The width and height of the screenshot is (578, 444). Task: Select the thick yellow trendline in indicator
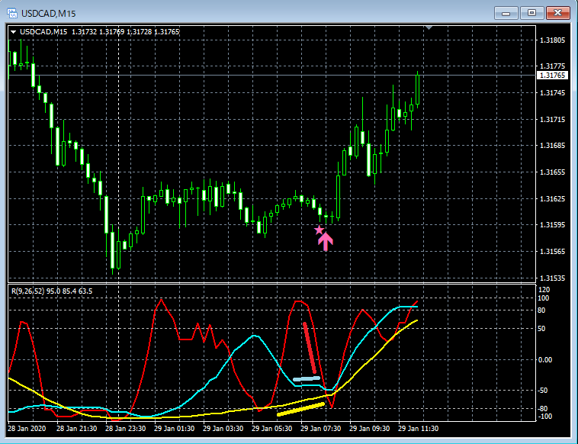(x=300, y=410)
